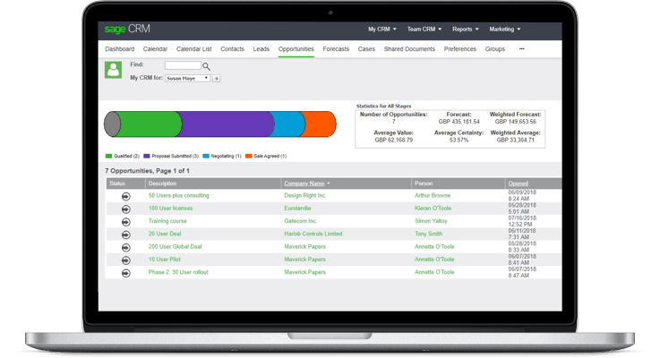Viewport: 660px width, 358px height.
Task: Click status icon for Phase 2: 30 User rollout
Action: pos(125,272)
